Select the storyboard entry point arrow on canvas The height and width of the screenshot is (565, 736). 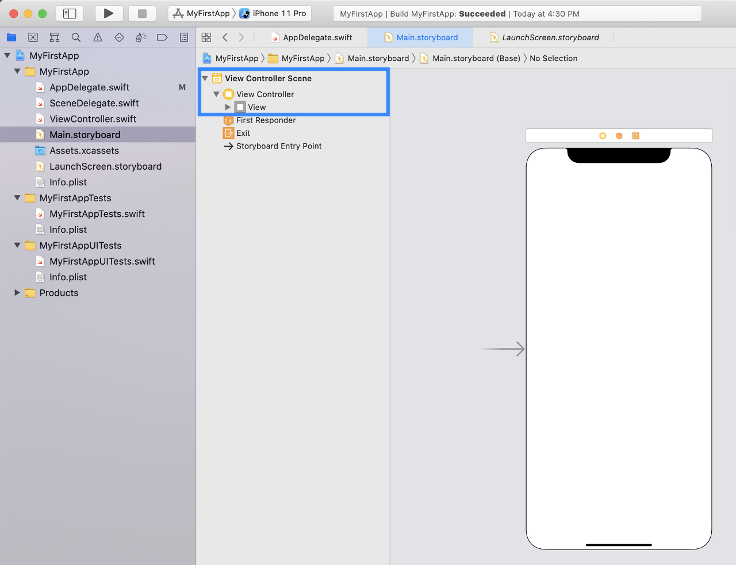coord(503,349)
